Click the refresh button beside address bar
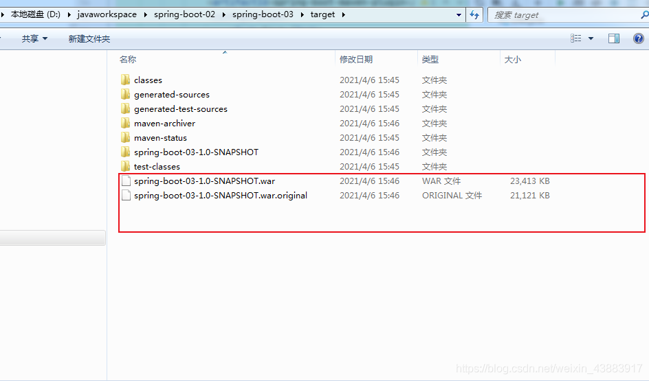Viewport: 649px width, 381px height. click(x=474, y=15)
